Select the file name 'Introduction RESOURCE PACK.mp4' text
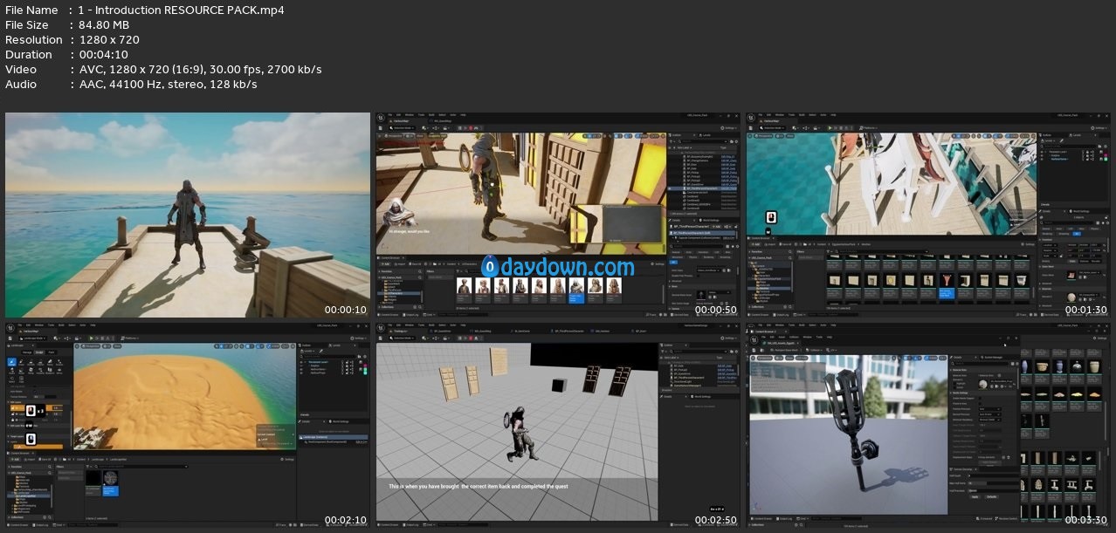Viewport: 1116px width, 533px height. [x=191, y=10]
